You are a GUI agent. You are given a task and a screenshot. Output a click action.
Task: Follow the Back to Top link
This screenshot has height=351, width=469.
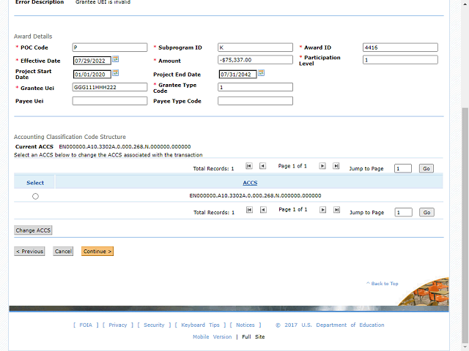pyautogui.click(x=383, y=284)
